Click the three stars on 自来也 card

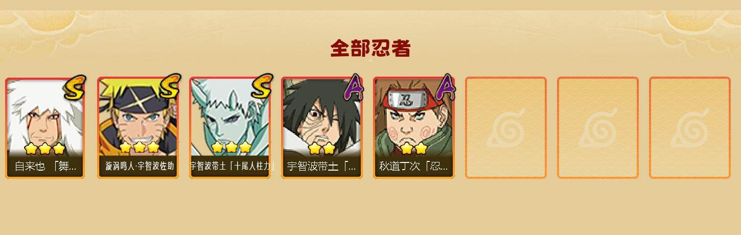pos(45,149)
